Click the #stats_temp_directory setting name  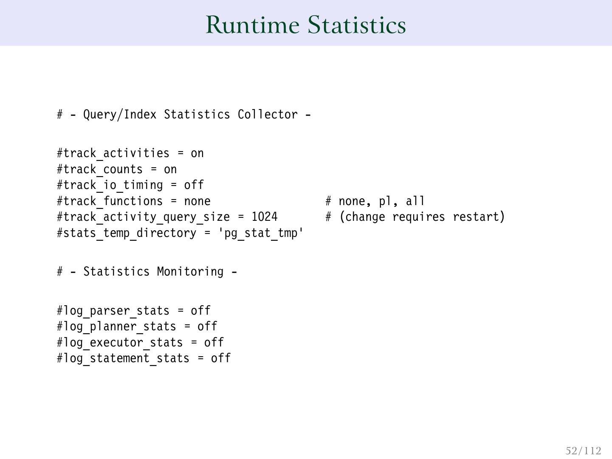pos(127,233)
